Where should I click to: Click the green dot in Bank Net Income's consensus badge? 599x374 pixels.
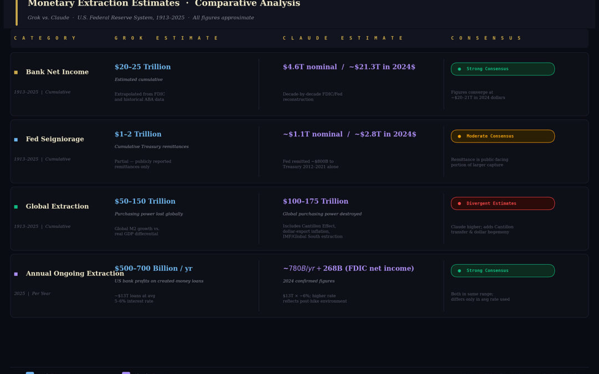point(459,69)
